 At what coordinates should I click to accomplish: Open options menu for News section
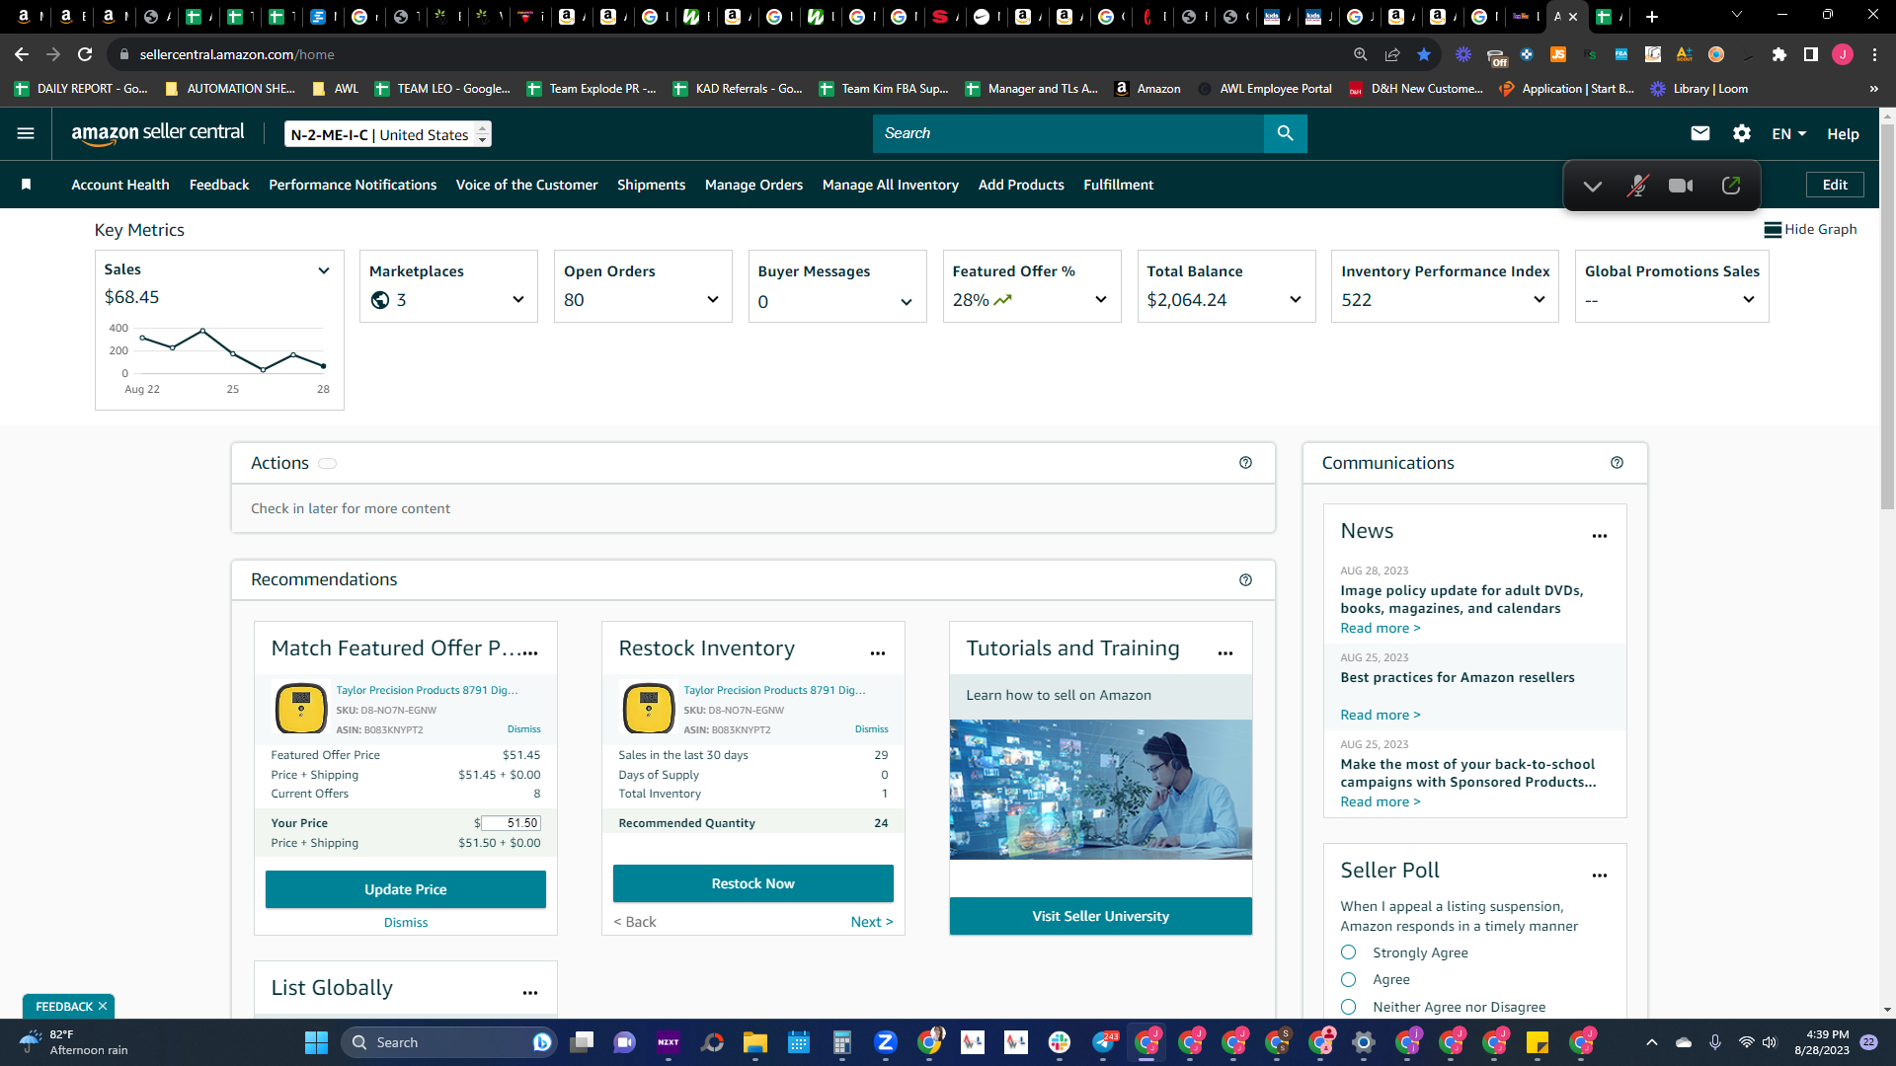[1600, 536]
